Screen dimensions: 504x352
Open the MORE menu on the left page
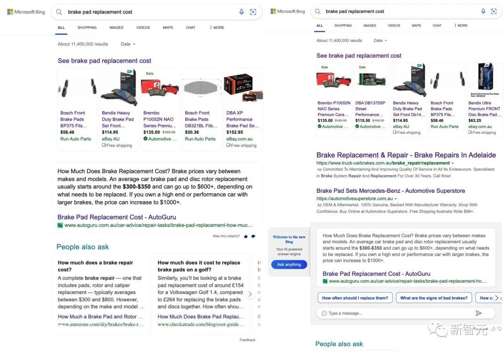coord(217,27)
